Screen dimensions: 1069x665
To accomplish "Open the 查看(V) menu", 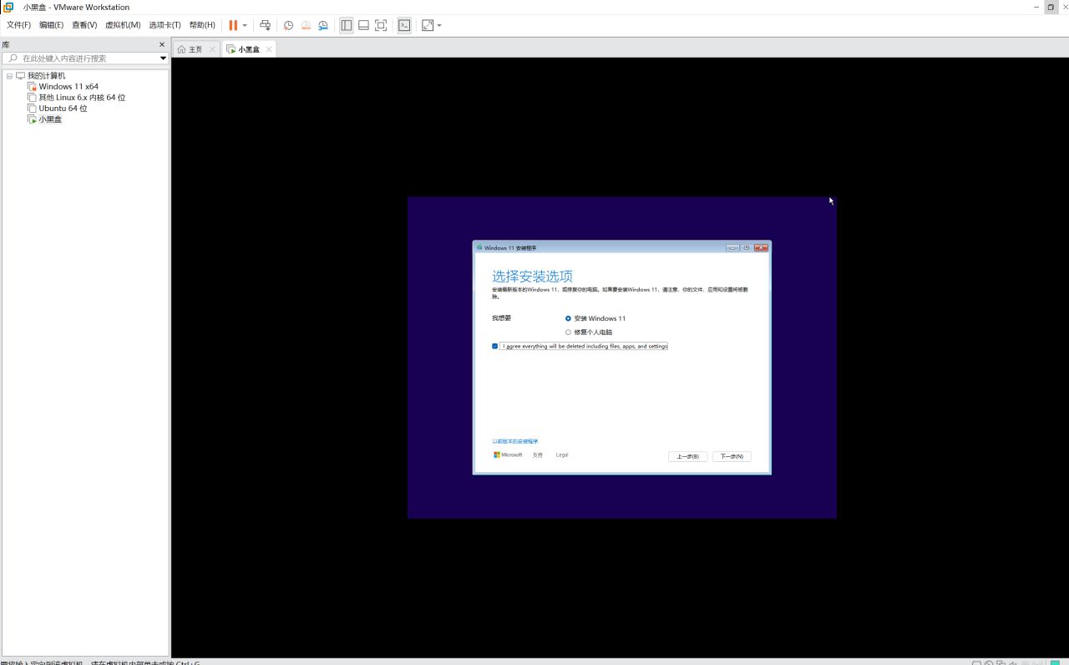I will [x=84, y=25].
